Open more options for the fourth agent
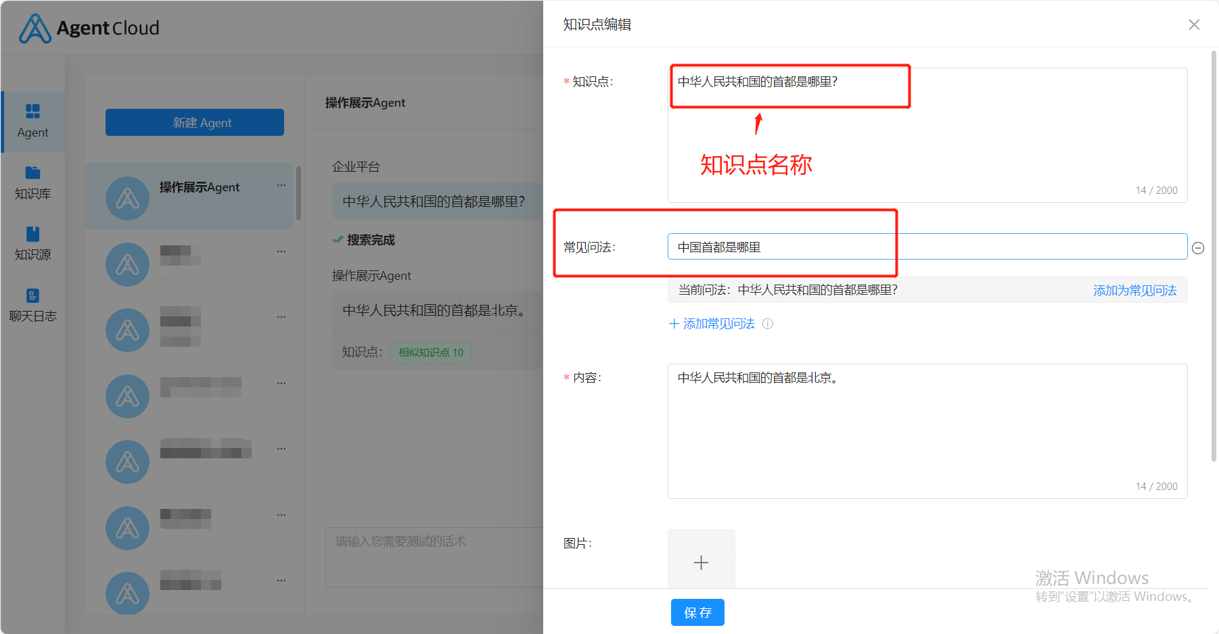This screenshot has height=634, width=1219. 281,383
